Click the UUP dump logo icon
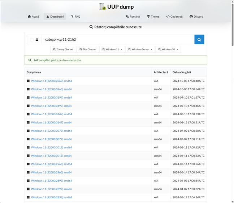 click(103, 6)
